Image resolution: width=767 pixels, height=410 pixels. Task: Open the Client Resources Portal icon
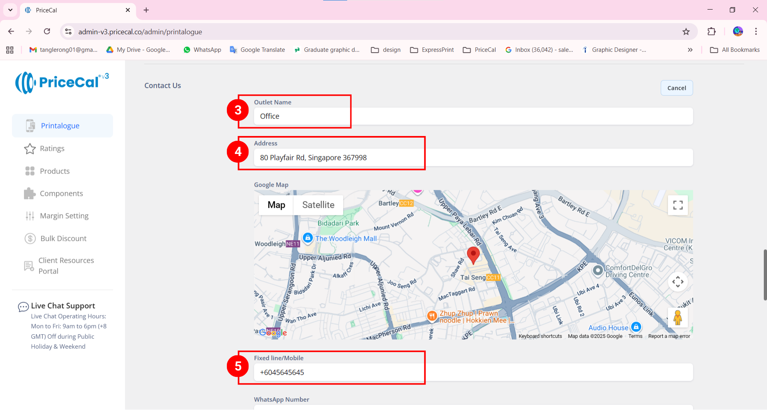pos(29,266)
